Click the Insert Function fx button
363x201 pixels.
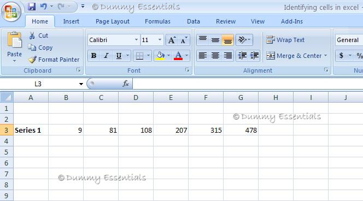click(126, 84)
